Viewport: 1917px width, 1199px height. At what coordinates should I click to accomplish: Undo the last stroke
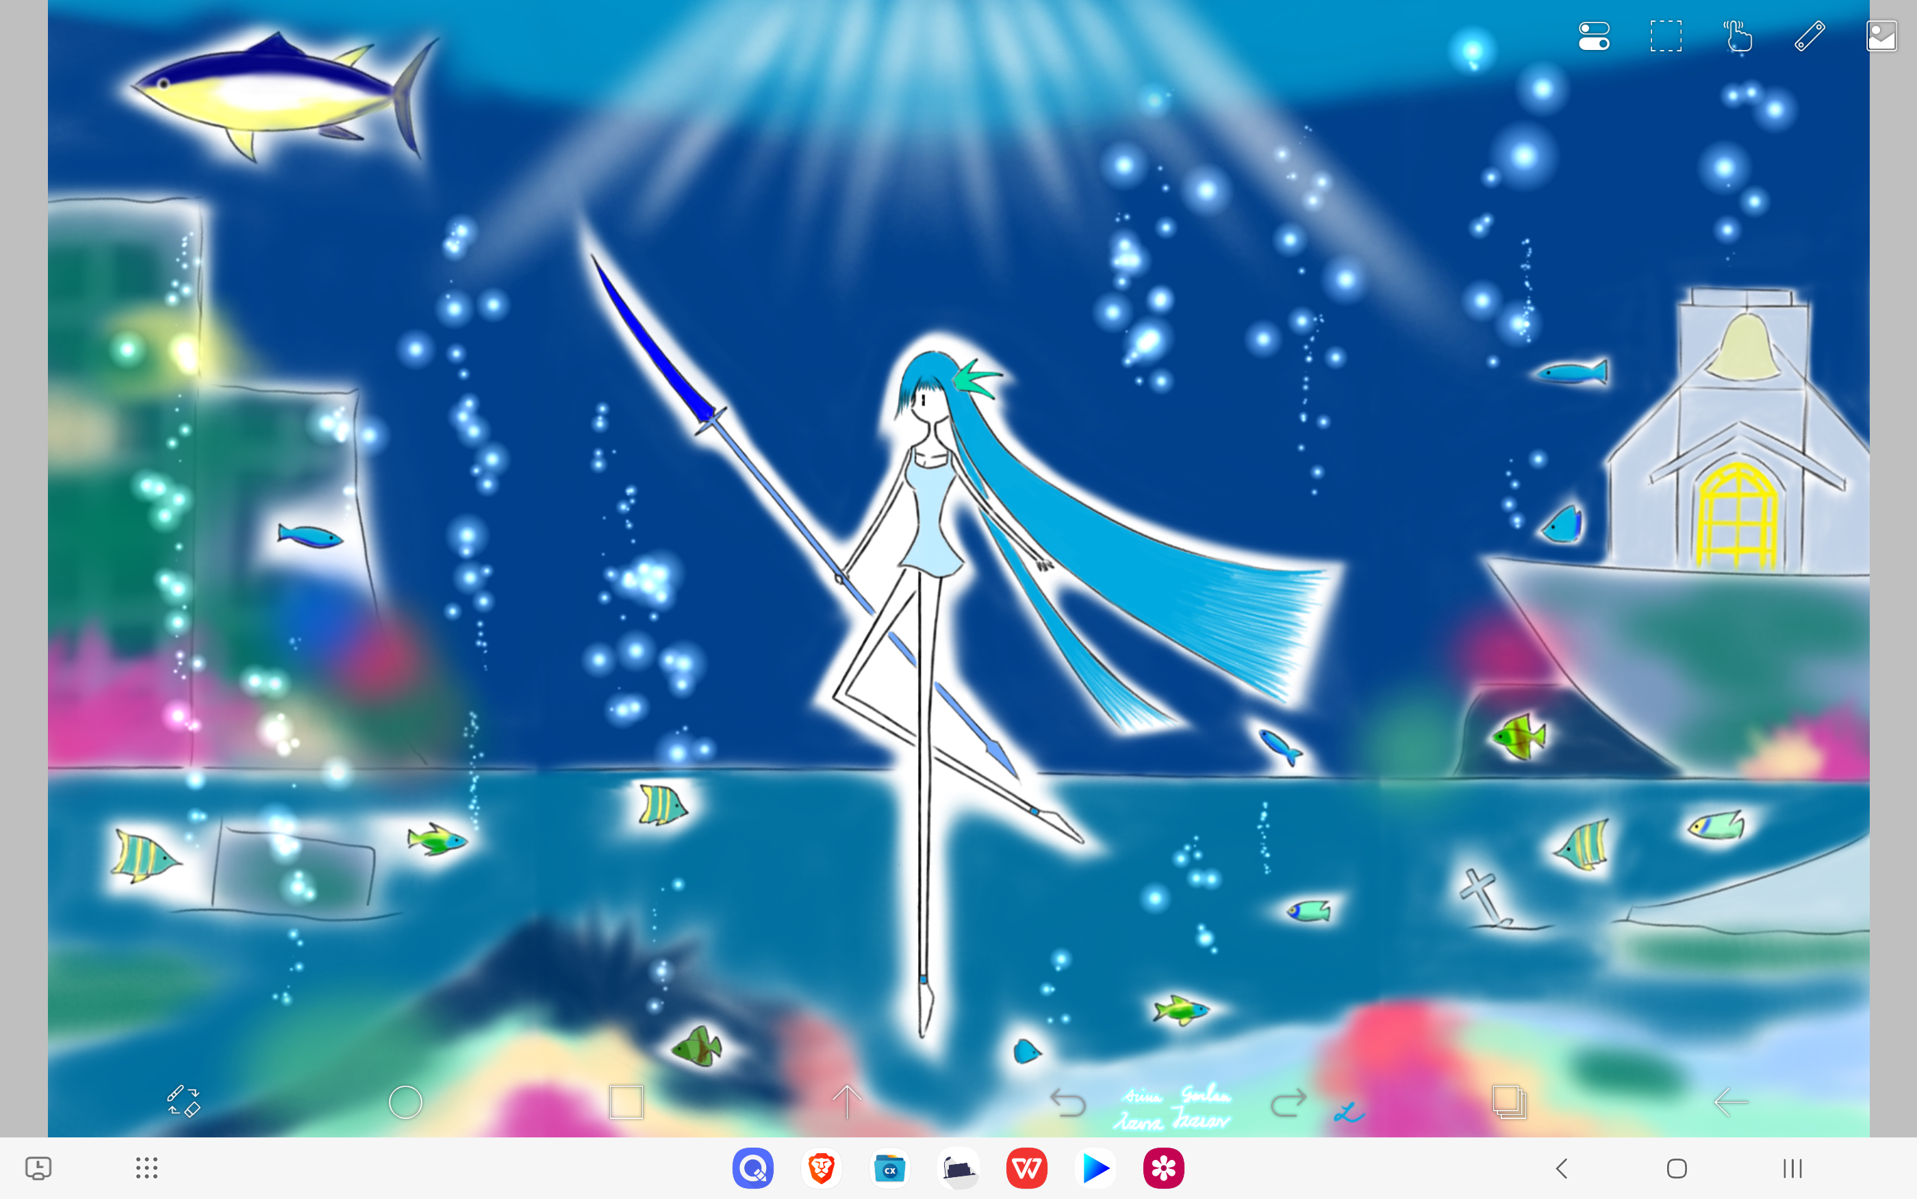tap(1067, 1103)
